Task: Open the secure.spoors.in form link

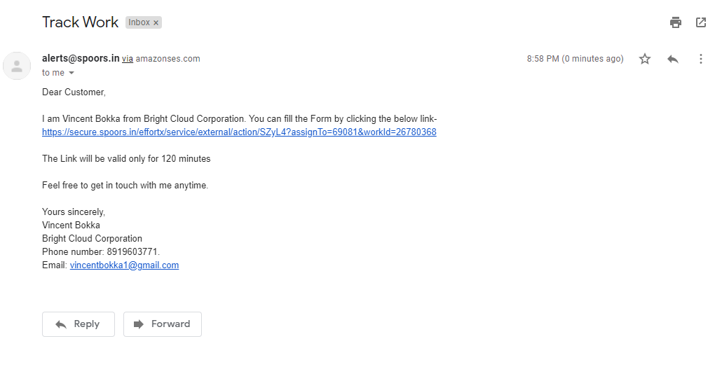Action: pyautogui.click(x=239, y=132)
